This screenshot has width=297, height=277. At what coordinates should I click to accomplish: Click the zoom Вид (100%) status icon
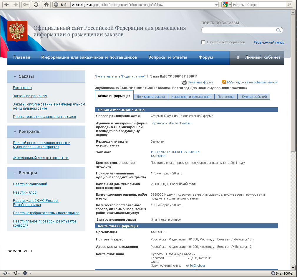(x=273, y=273)
